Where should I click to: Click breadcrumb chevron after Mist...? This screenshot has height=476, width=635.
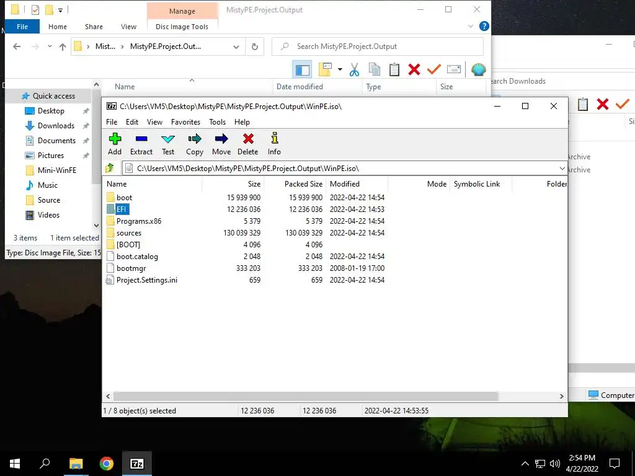coord(122,46)
